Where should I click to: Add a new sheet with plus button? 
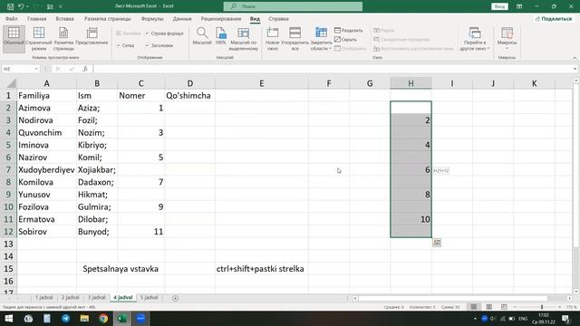coord(175,298)
